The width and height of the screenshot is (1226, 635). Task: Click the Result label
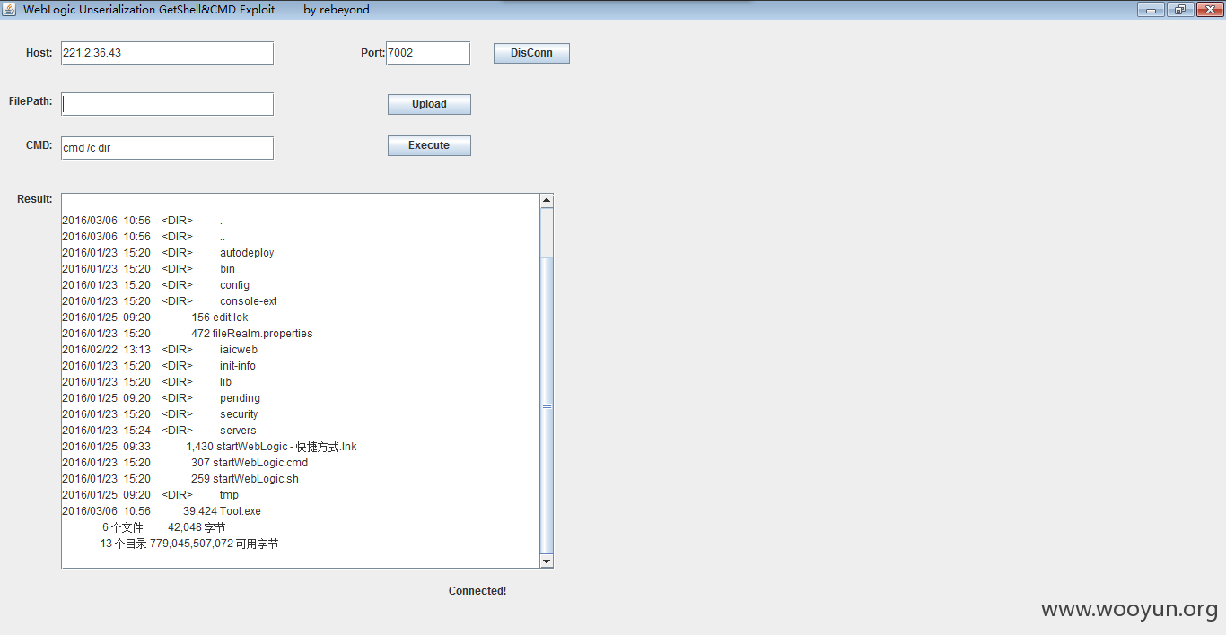coord(35,199)
